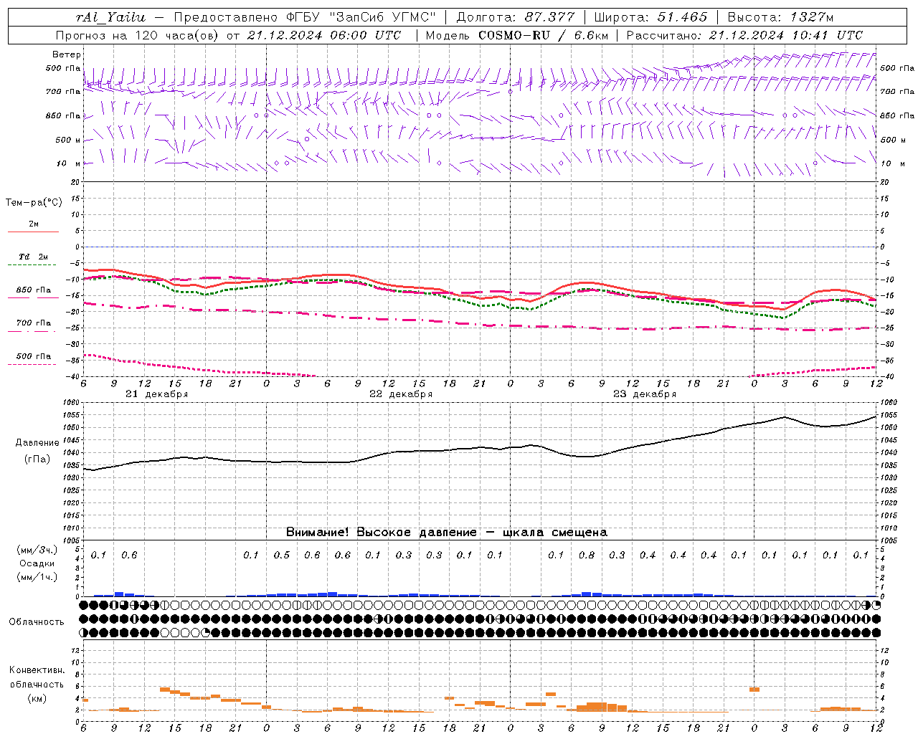Viewport: 918px width, 734px height.
Task: Click the station name rAl_Yailu
Action: coord(111,17)
